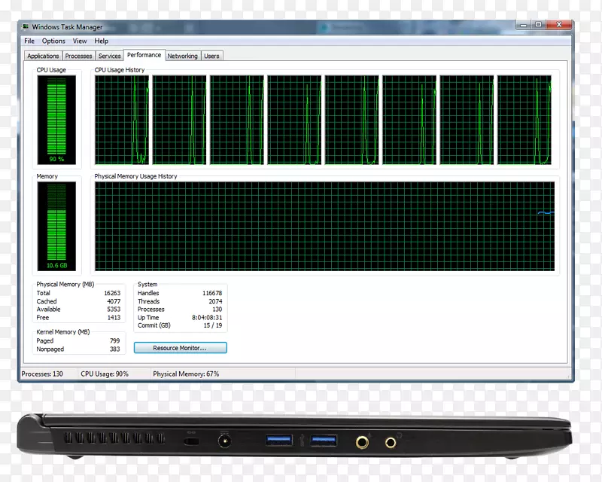Image resolution: width=602 pixels, height=482 pixels.
Task: Click the last CPU Usage History graph
Action: (524, 119)
